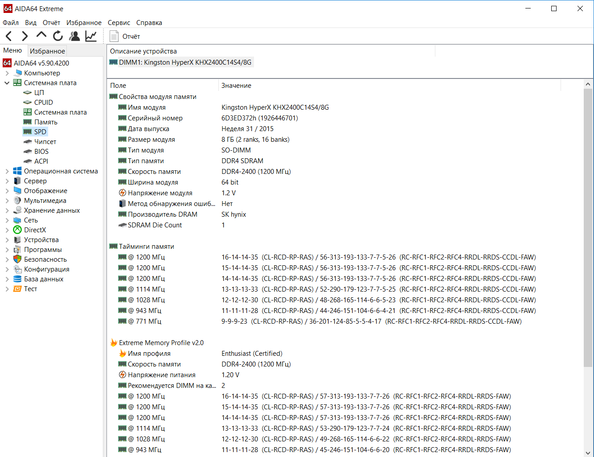Click the Устройства icon in the tree
This screenshot has height=457, width=594.
tap(17, 240)
